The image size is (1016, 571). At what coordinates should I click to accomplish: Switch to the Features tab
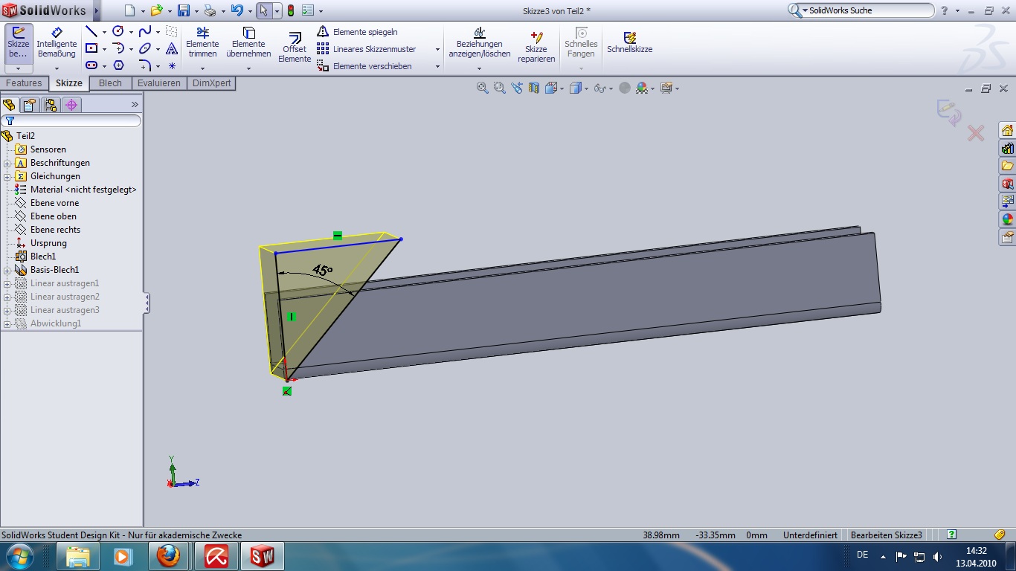24,83
